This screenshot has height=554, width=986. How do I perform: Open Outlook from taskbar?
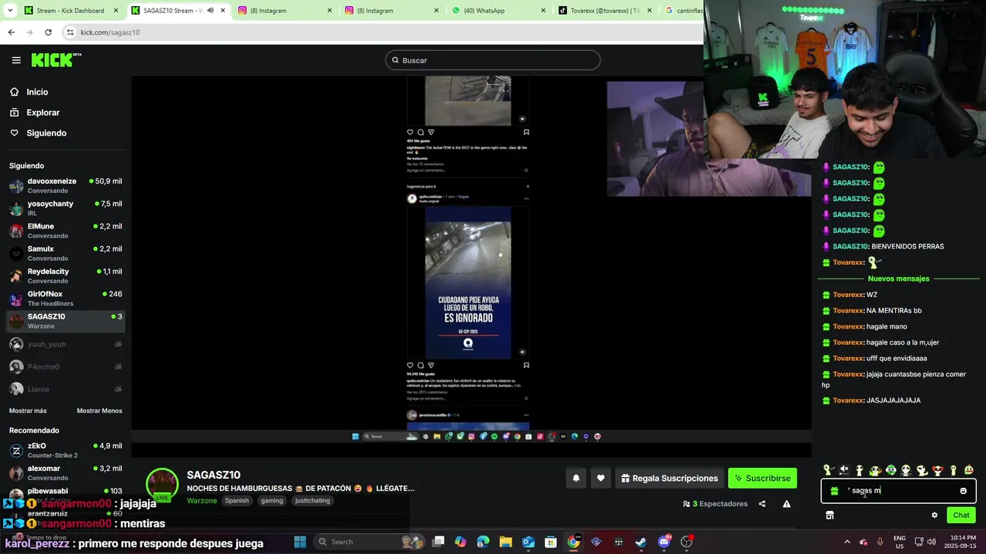pos(528,542)
